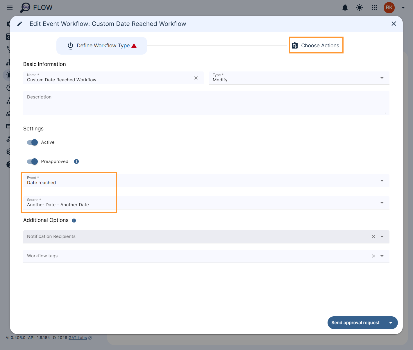Screen dimensions: 413x350
Task: Open the Type Modify dropdown
Action: (382, 78)
